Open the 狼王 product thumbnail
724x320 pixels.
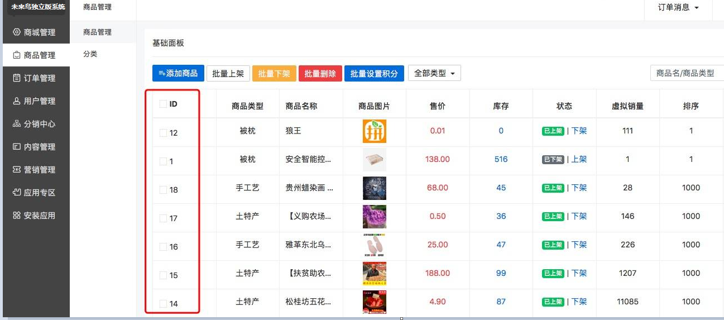click(375, 131)
